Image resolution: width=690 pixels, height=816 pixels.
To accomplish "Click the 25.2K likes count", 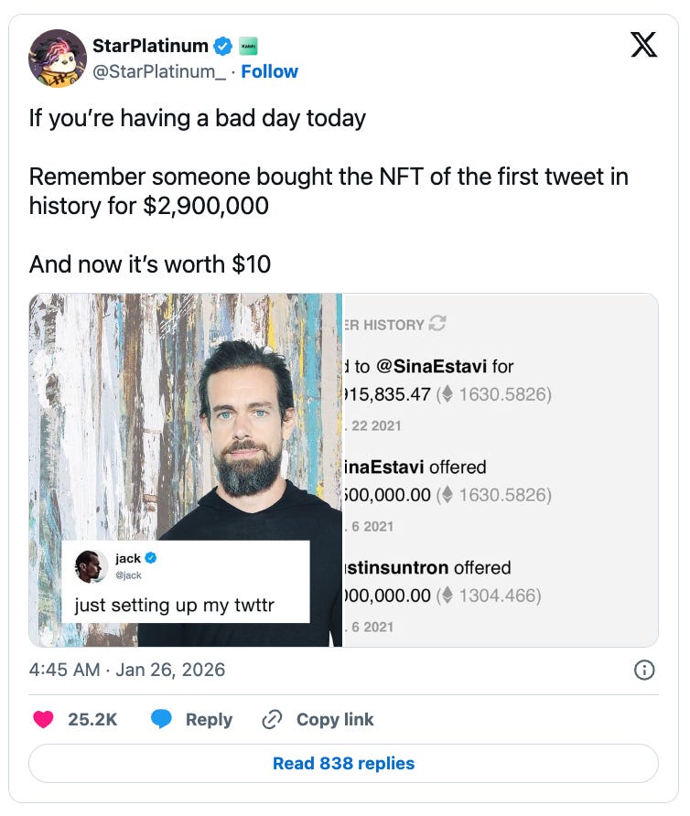I will pos(92,720).
